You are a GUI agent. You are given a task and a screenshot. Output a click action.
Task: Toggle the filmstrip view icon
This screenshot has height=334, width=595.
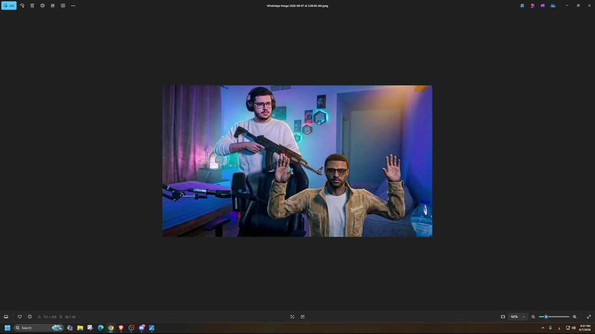6,317
